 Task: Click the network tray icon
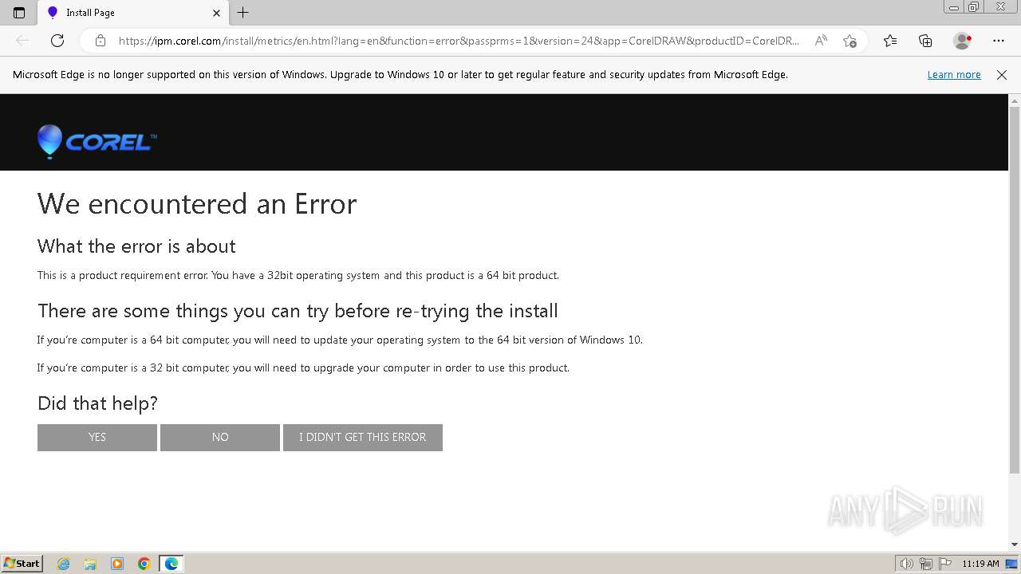point(926,564)
